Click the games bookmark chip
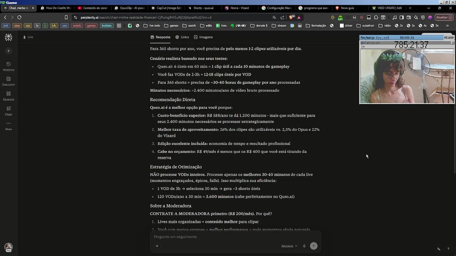 [x=91, y=26]
